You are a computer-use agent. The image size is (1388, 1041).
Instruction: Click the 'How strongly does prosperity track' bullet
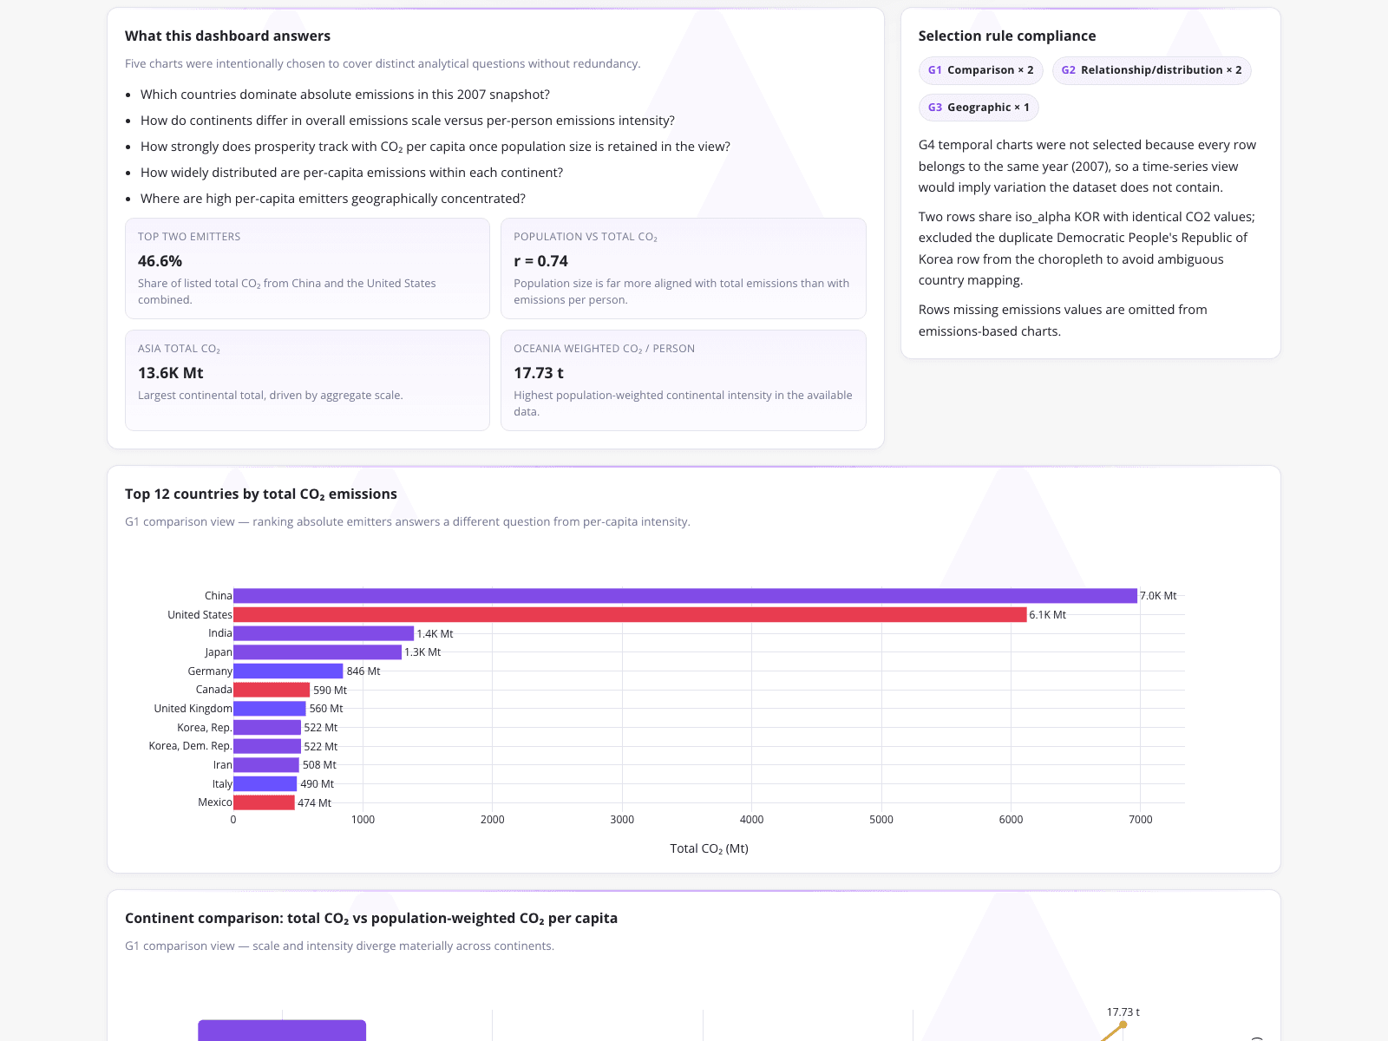[x=435, y=147]
